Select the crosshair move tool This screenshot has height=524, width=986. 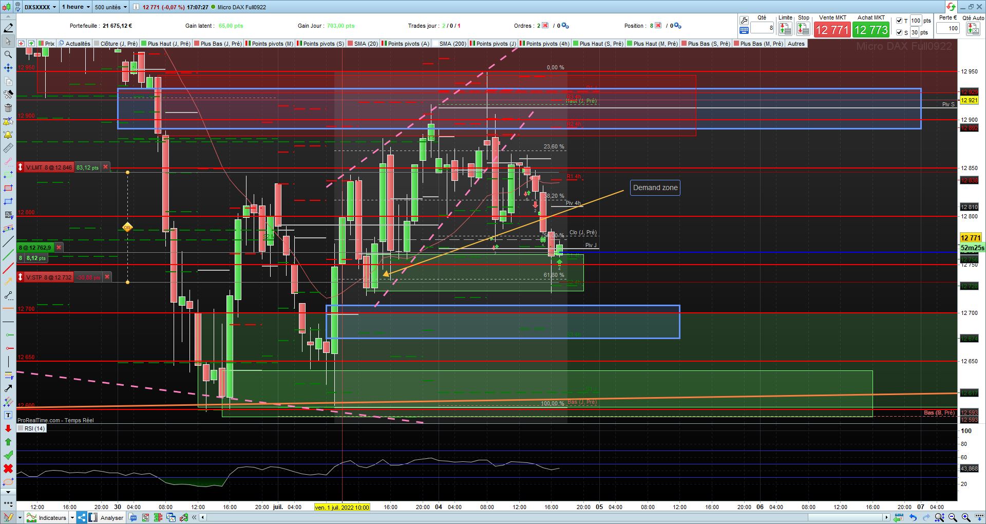[8, 68]
